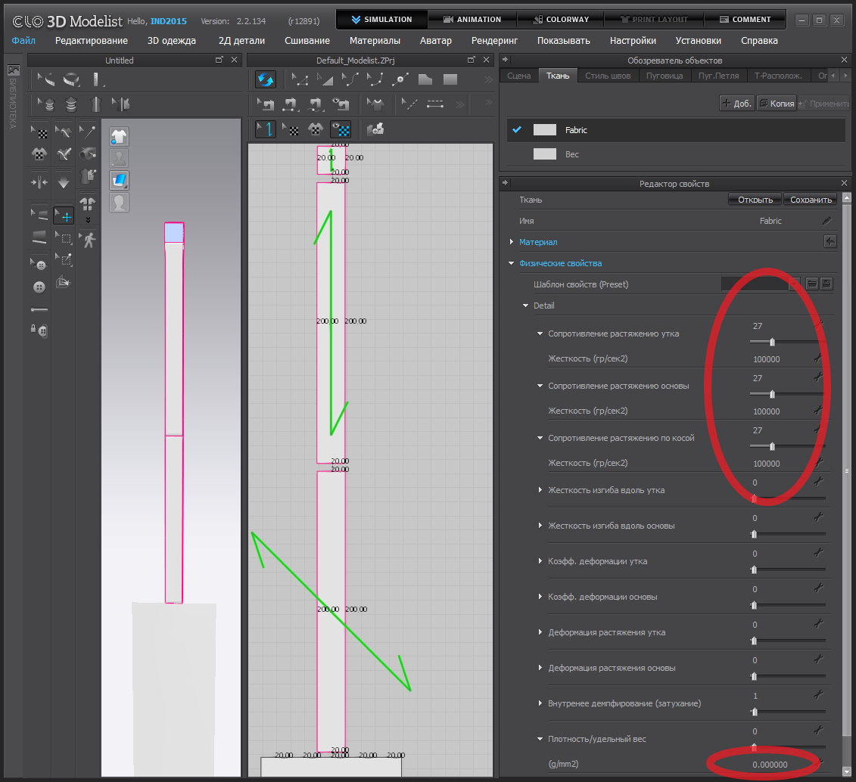Expand the Материал section
The height and width of the screenshot is (782, 856).
click(512, 242)
